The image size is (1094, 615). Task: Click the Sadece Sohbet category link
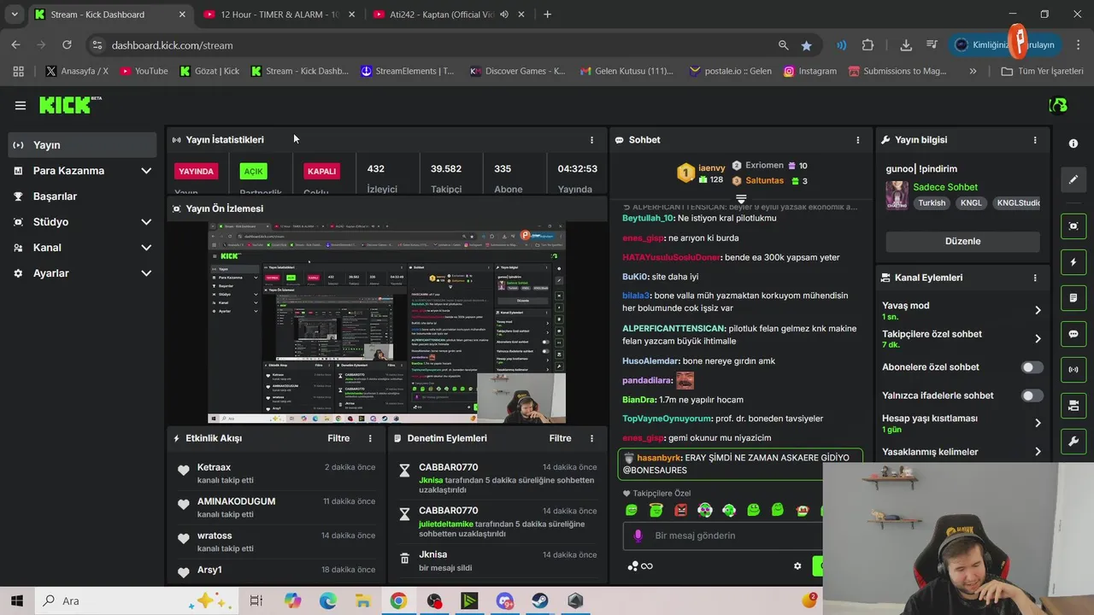tap(944, 187)
